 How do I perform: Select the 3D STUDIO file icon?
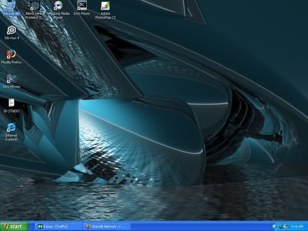[11, 105]
